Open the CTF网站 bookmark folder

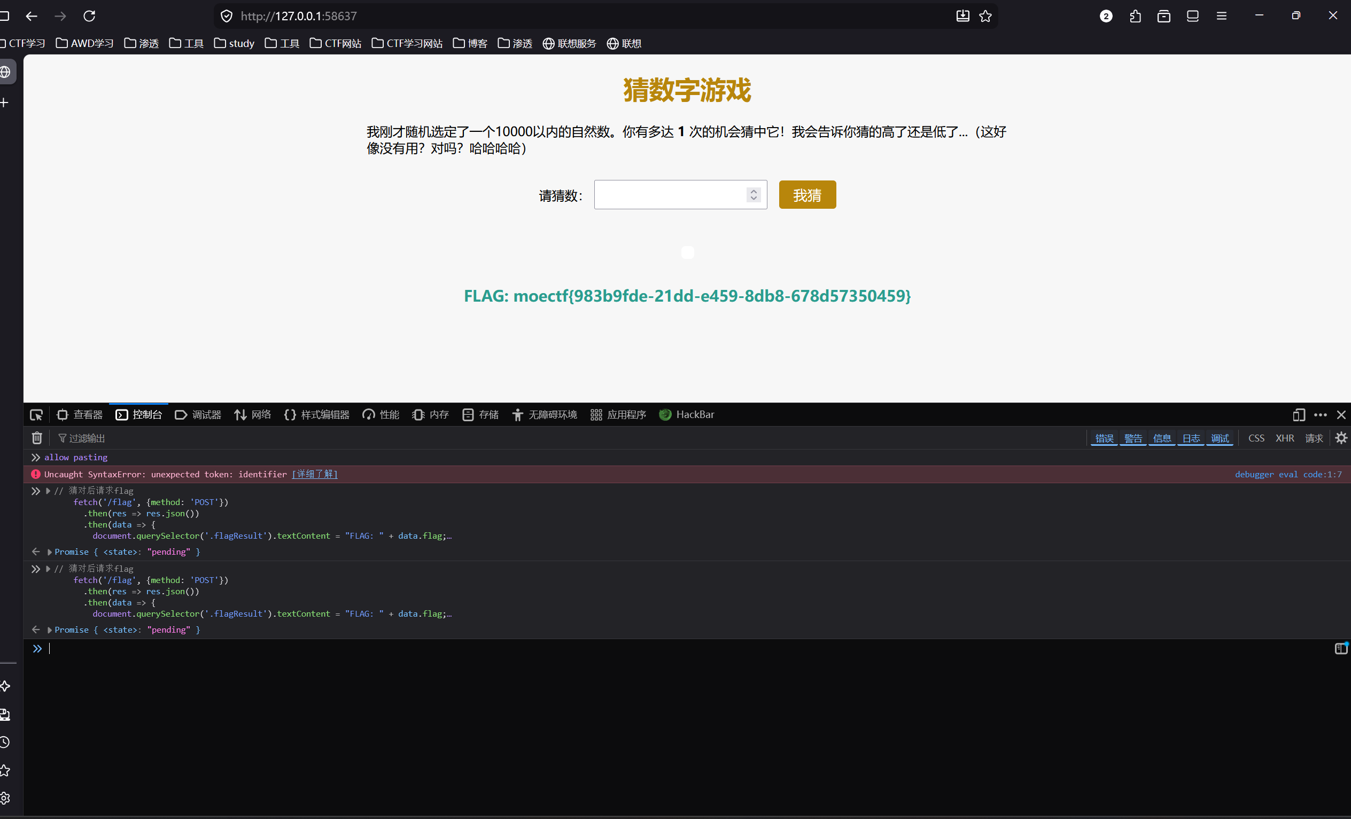[x=336, y=43]
